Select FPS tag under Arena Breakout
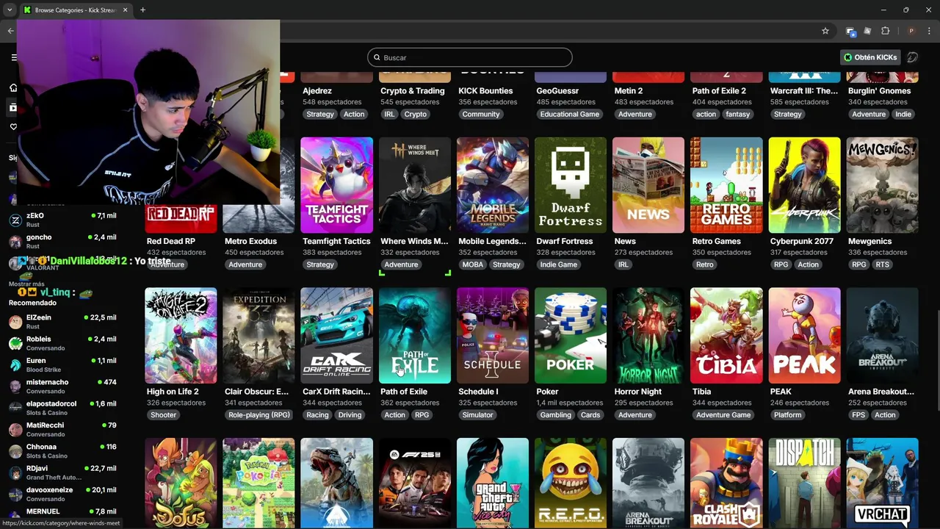 (x=858, y=415)
